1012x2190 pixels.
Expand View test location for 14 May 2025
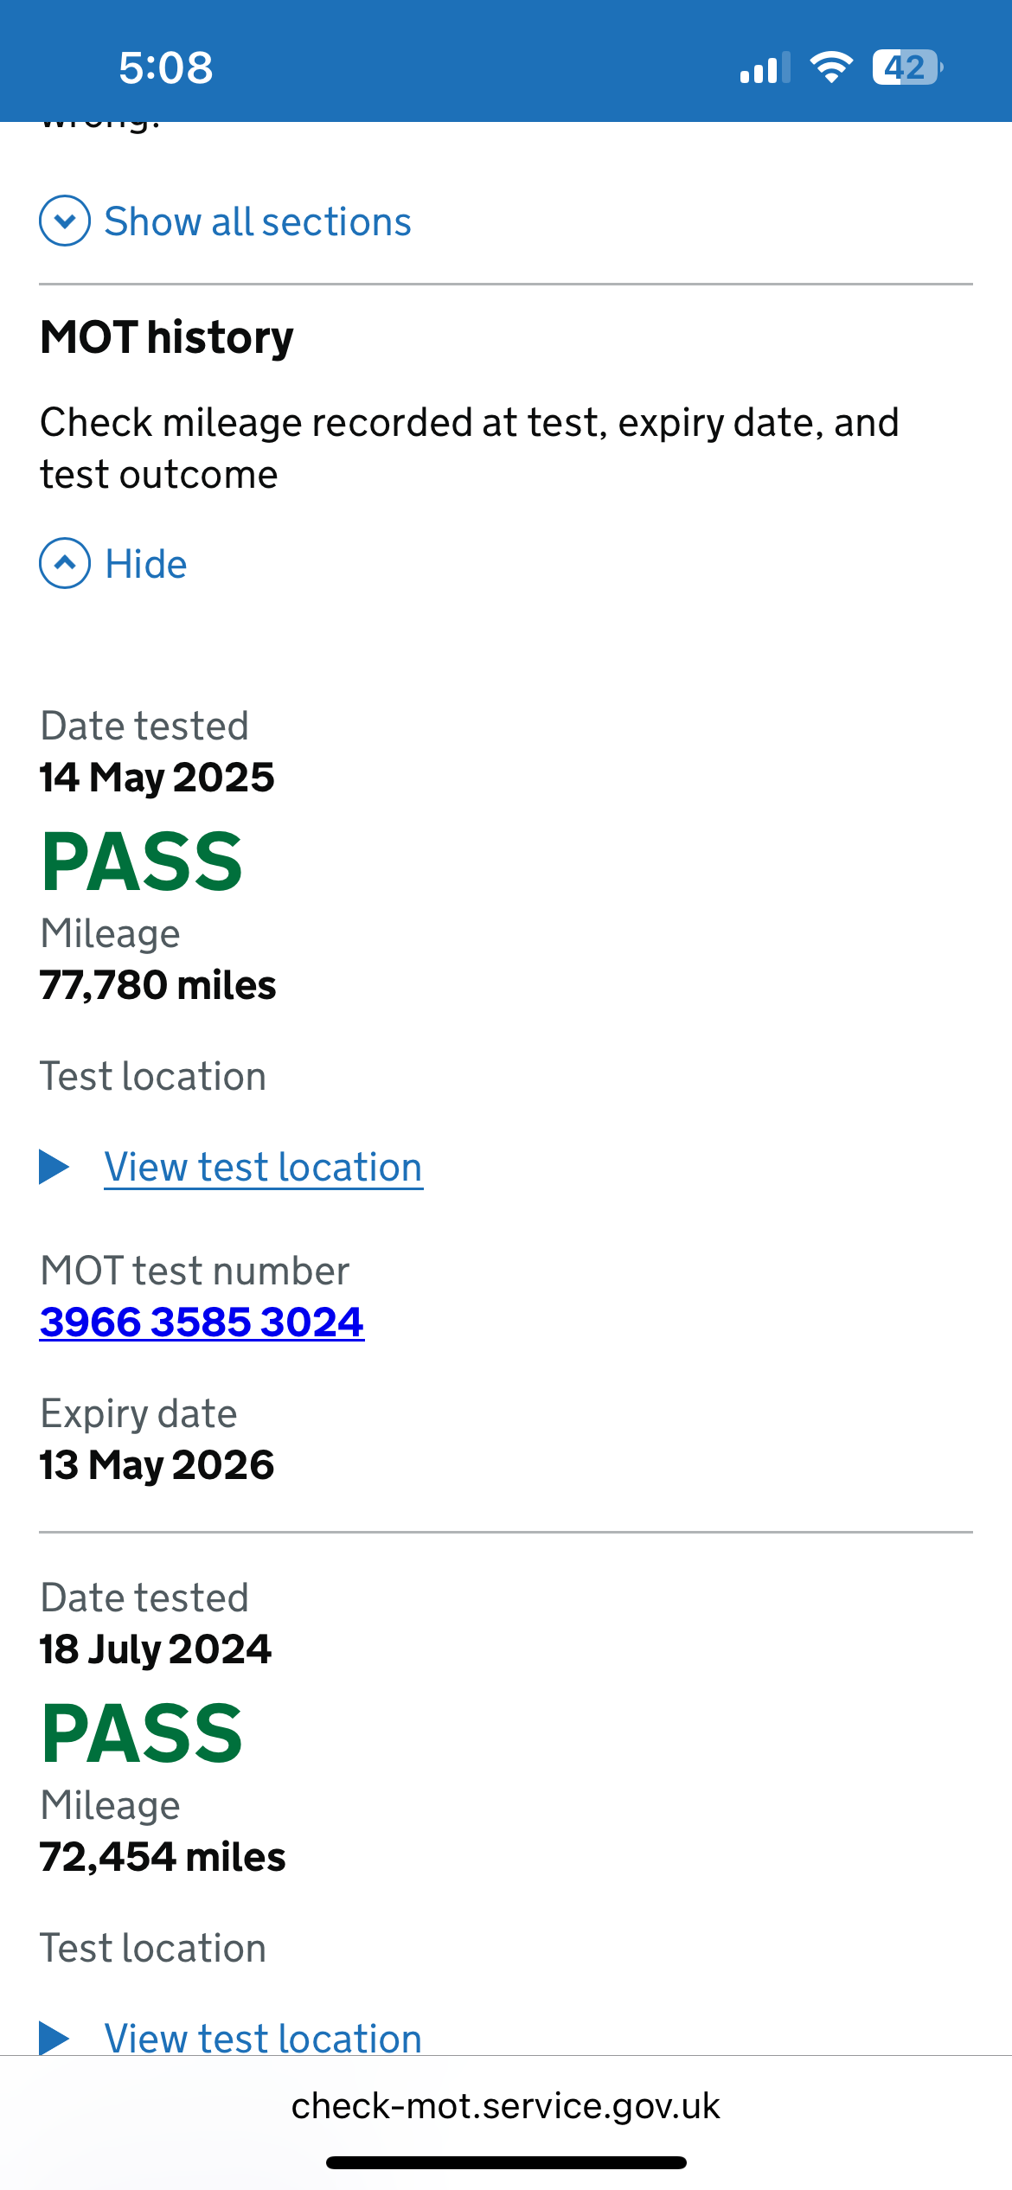tap(263, 1167)
